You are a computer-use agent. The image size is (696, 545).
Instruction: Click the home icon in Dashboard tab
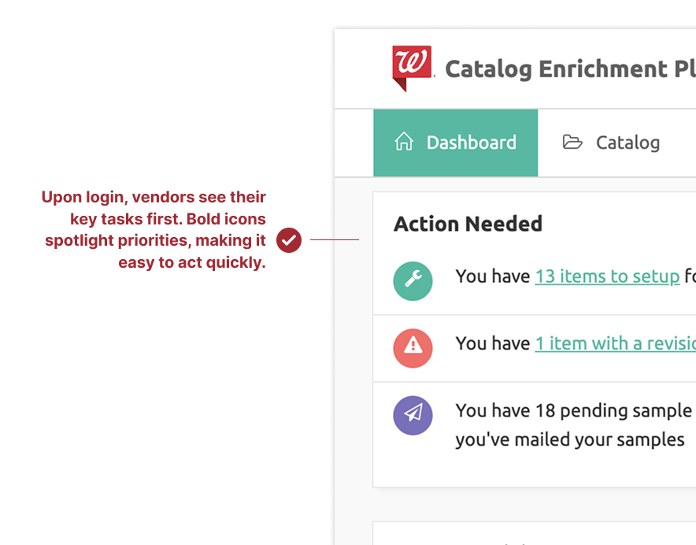(x=404, y=143)
